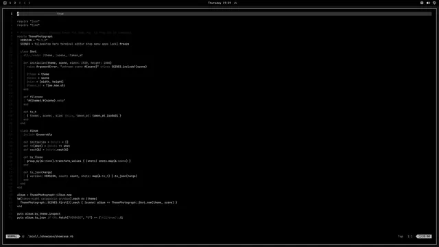Click the attr_reader line
The height and width of the screenshot is (247, 439).
click(x=54, y=56)
